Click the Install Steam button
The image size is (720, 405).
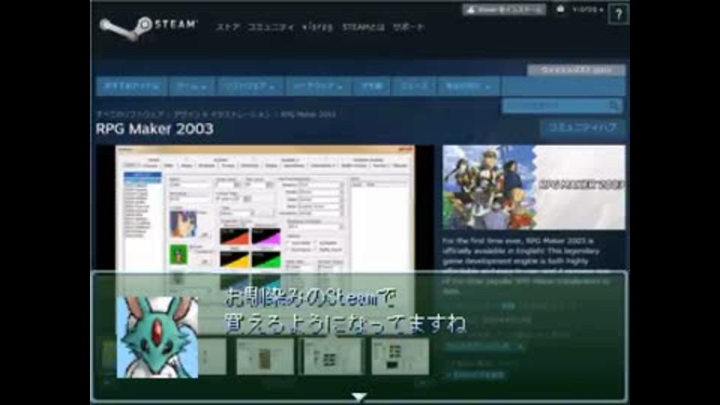504,10
